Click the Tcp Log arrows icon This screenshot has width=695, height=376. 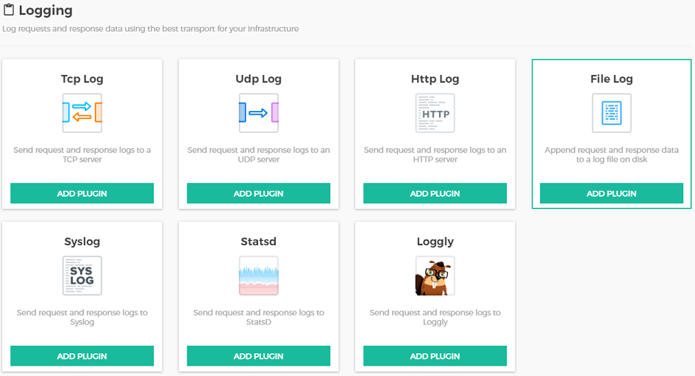(x=82, y=113)
